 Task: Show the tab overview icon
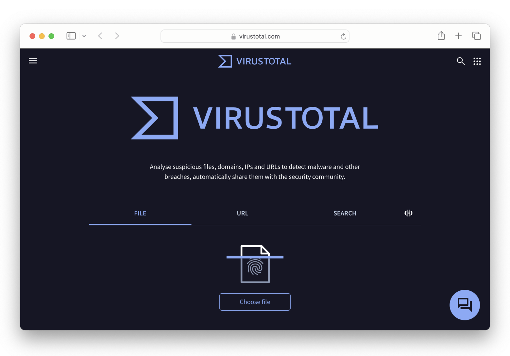(476, 36)
